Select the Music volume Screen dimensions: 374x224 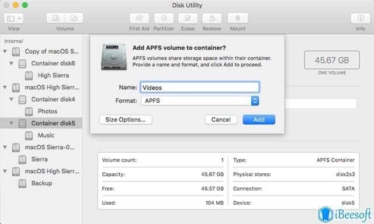pyautogui.click(x=46, y=135)
